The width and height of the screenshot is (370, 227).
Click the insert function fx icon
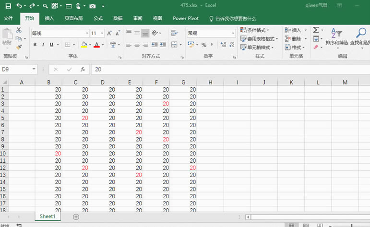[83, 69]
